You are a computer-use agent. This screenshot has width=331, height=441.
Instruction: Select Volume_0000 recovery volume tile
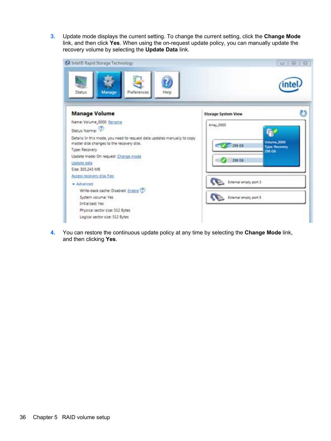(x=281, y=146)
